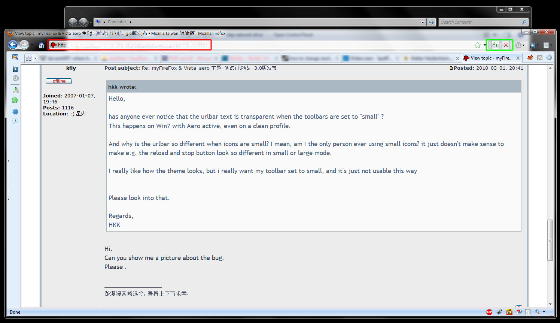
Task: Click the zoom magnifier status bar icon
Action: (537, 312)
